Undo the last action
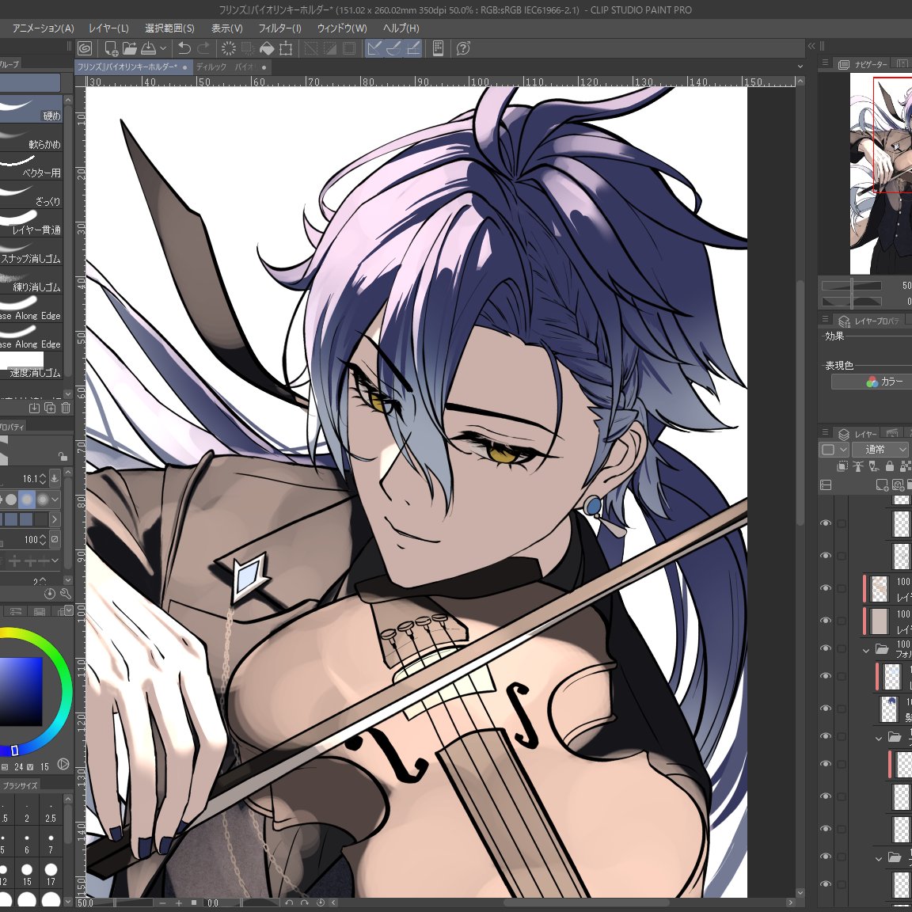The image size is (912, 912). pos(184,48)
